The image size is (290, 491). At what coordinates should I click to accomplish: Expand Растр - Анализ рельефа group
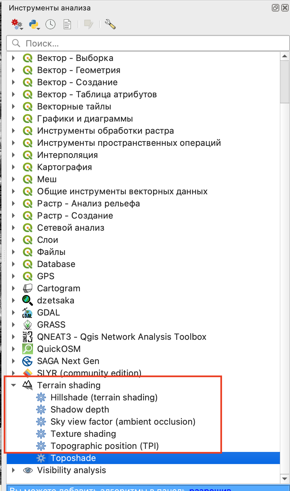pyautogui.click(x=13, y=203)
